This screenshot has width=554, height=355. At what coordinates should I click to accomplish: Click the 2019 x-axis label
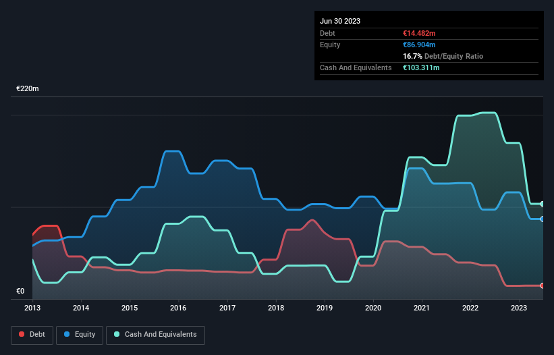[x=325, y=308]
